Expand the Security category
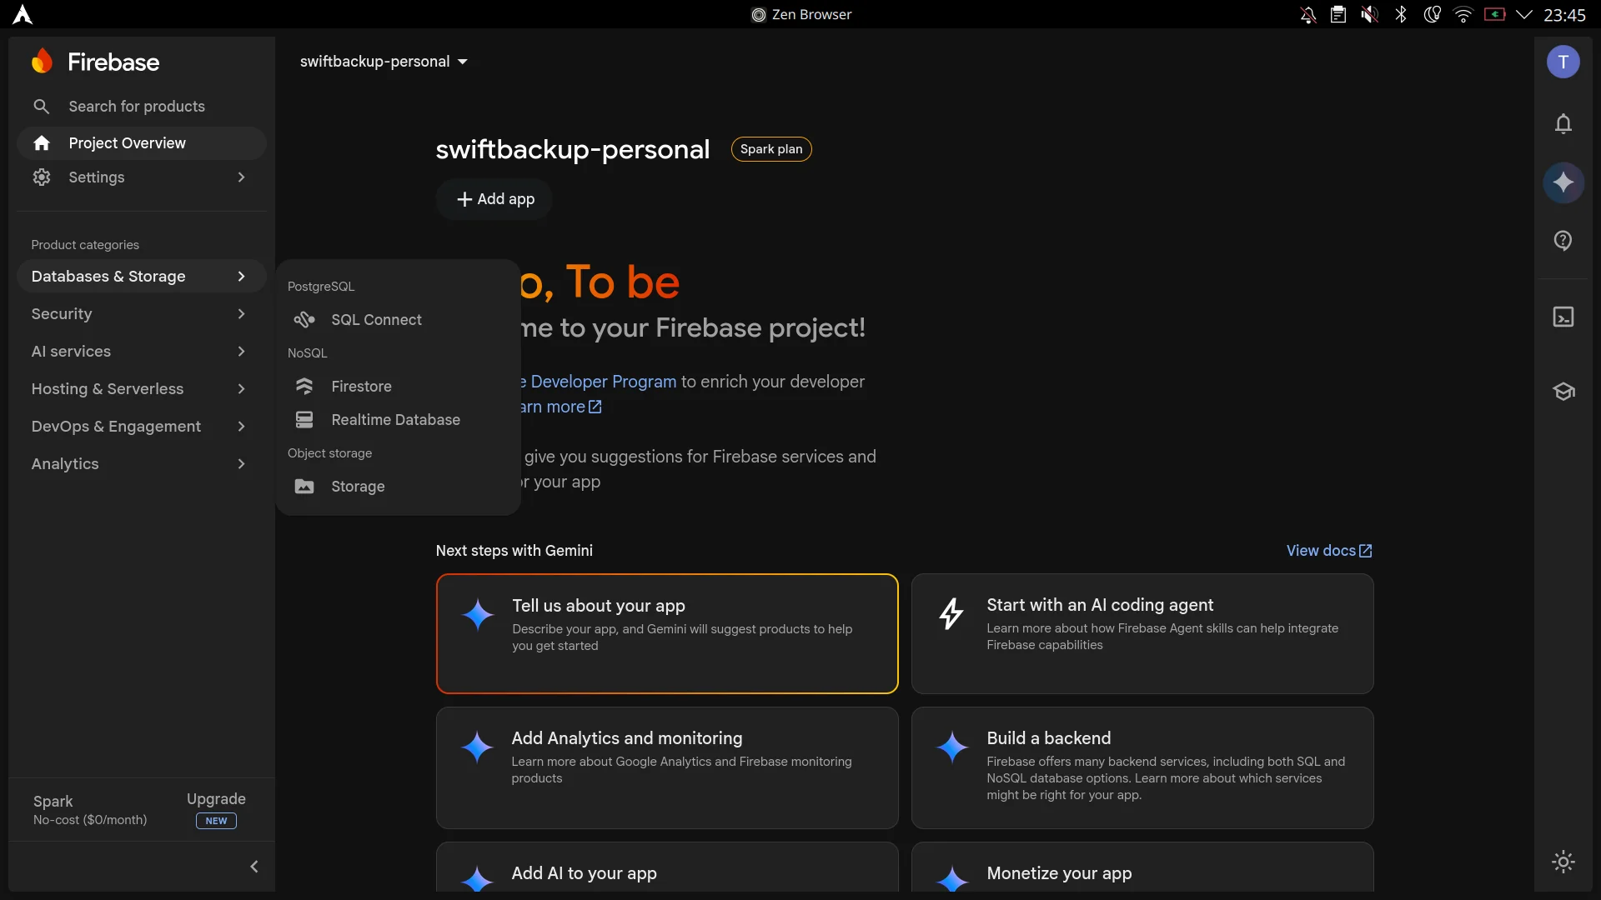 (142, 314)
